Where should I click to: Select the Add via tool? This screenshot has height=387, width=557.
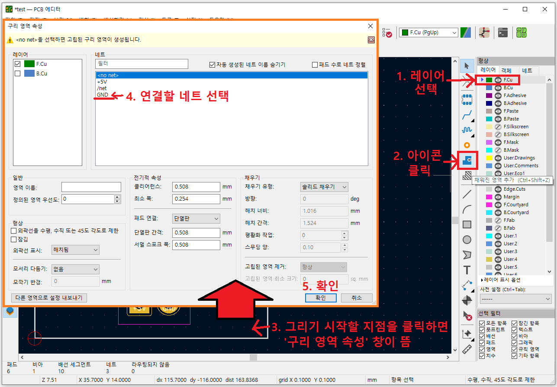point(467,145)
